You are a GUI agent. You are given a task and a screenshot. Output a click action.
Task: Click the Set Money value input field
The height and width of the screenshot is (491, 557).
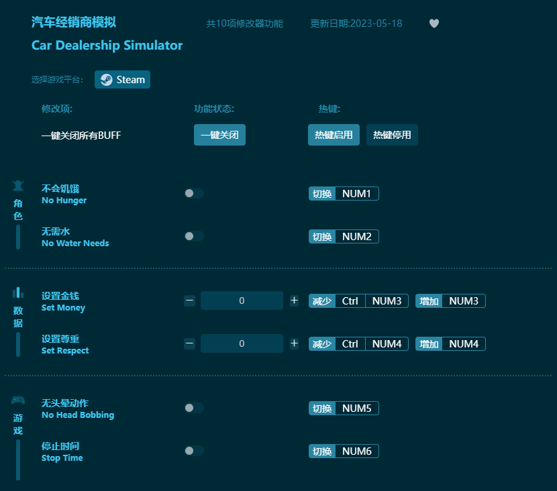[242, 301]
